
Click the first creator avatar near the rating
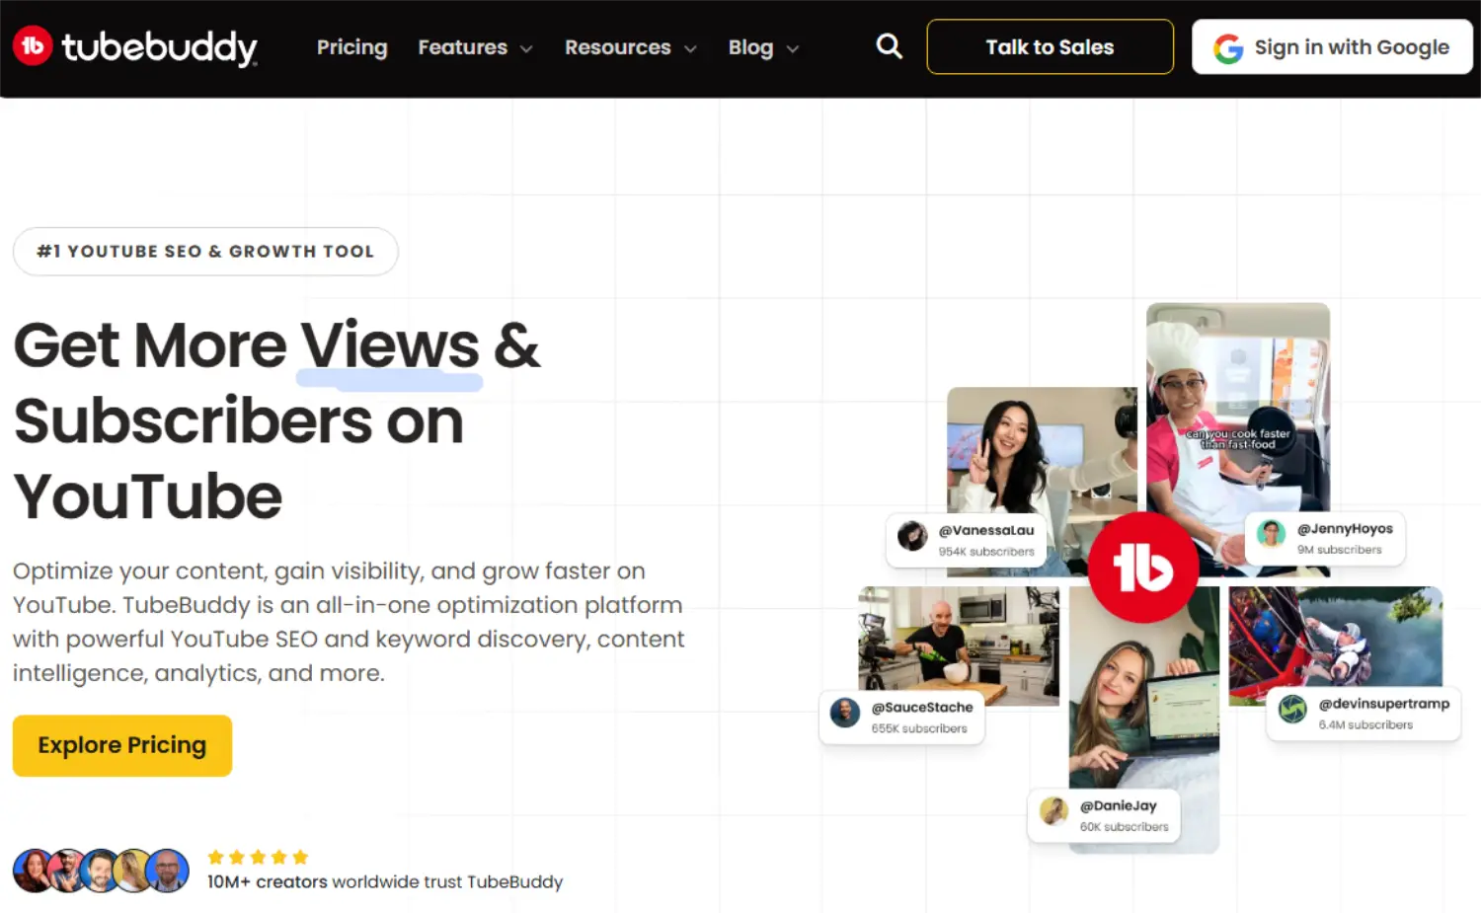click(33, 871)
